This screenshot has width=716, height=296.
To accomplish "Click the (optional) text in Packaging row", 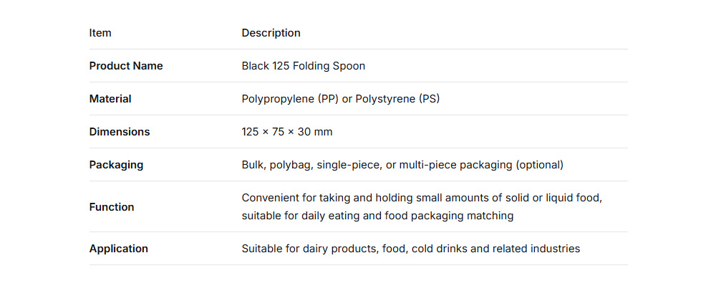I will [x=540, y=165].
